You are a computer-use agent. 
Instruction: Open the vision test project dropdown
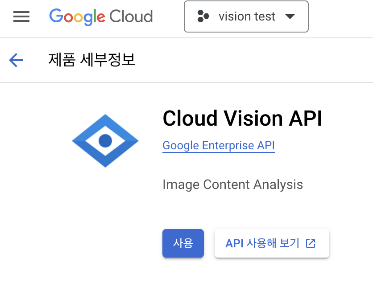(x=246, y=16)
